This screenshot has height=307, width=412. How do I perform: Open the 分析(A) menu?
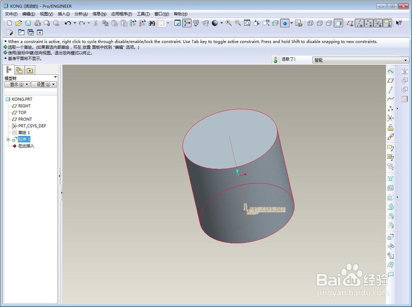(x=81, y=14)
